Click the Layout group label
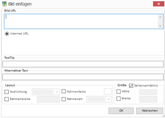Image resolution: width=165 pixels, height=118 pixels. click(10, 85)
